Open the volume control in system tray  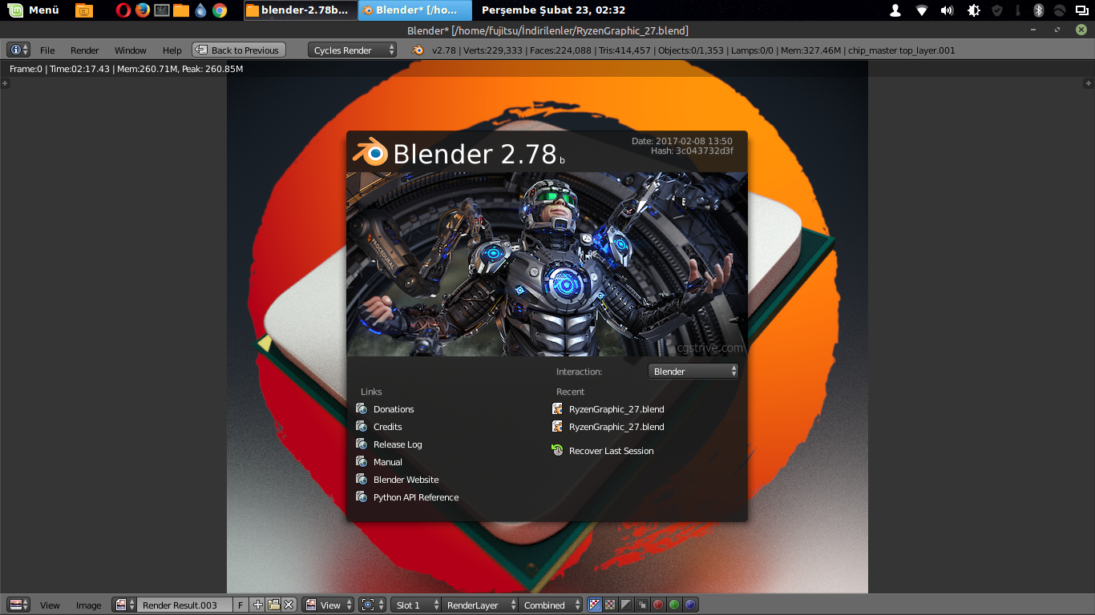pos(947,10)
